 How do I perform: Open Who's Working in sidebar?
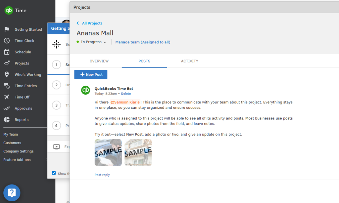coord(28,74)
